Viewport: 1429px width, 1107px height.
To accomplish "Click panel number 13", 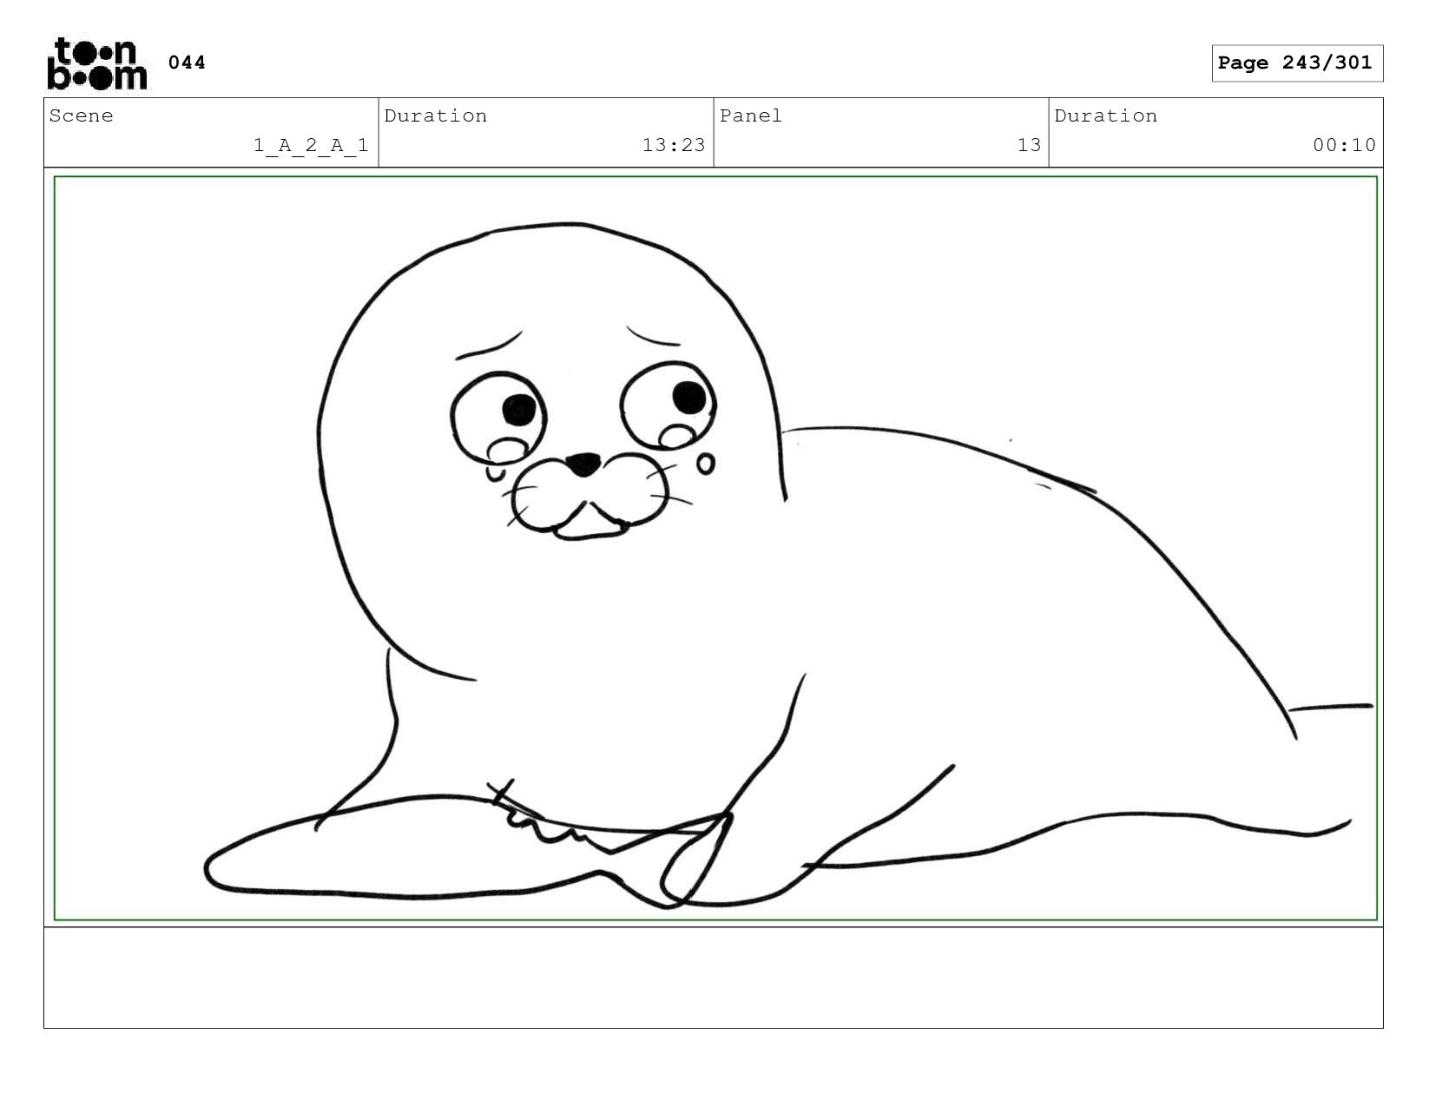I will (x=1029, y=145).
